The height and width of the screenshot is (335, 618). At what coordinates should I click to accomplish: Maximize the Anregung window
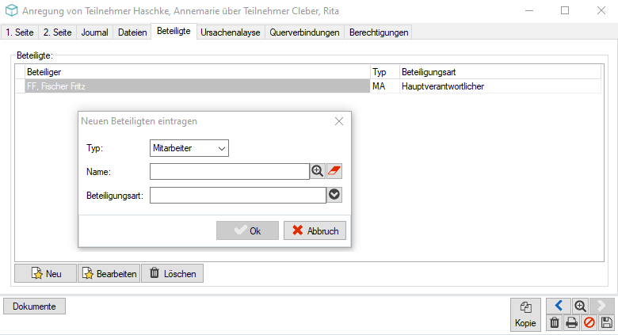click(565, 10)
